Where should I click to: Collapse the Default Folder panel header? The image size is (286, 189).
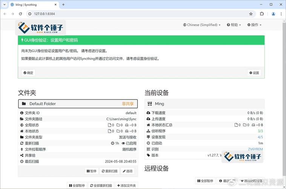pyautogui.click(x=78, y=104)
